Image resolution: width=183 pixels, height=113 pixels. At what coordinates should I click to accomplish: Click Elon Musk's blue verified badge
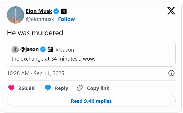coord(56,11)
